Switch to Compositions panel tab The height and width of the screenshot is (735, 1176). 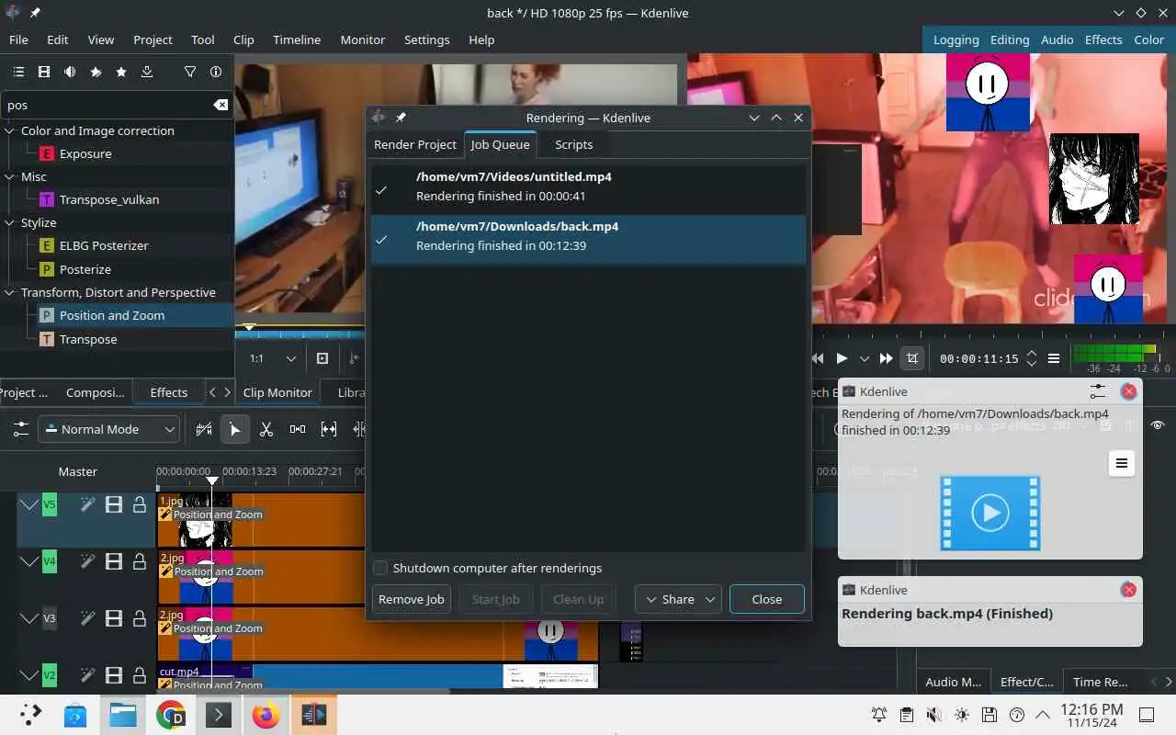pyautogui.click(x=96, y=392)
